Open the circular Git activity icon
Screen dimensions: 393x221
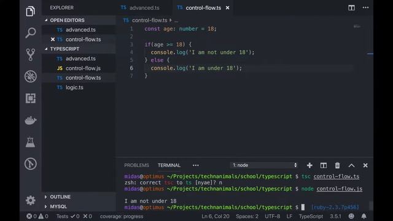coord(30,164)
